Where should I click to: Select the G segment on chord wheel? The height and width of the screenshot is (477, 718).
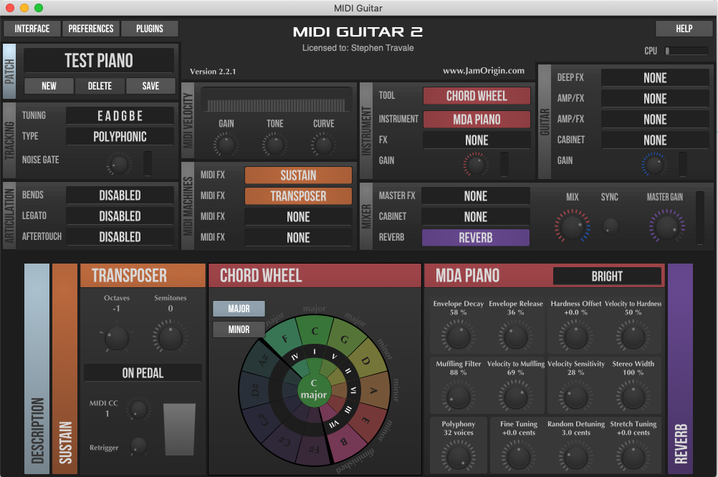click(x=344, y=339)
